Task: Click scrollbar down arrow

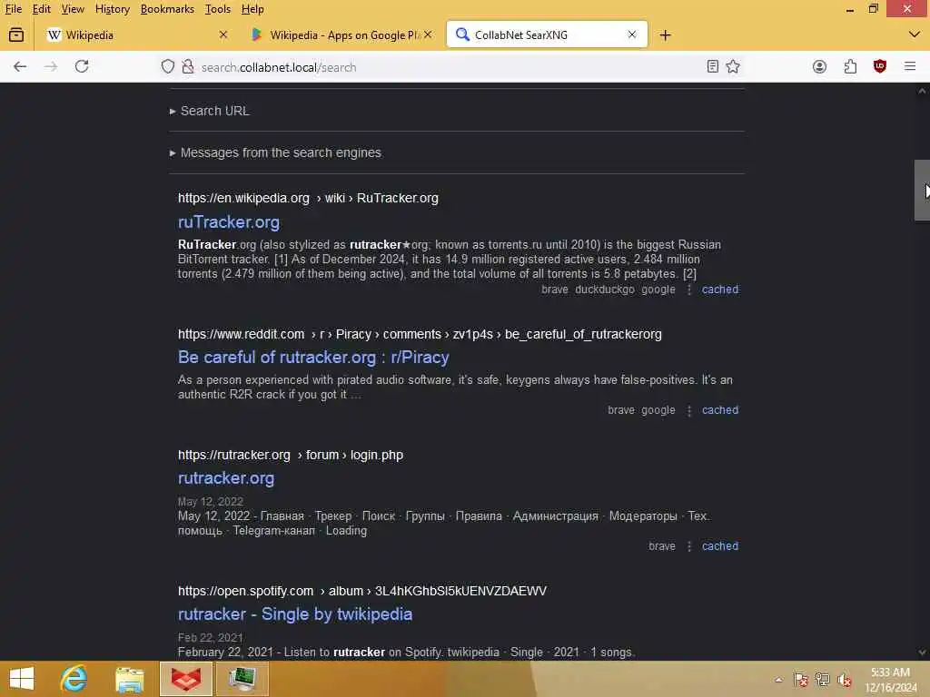Action: click(x=922, y=652)
